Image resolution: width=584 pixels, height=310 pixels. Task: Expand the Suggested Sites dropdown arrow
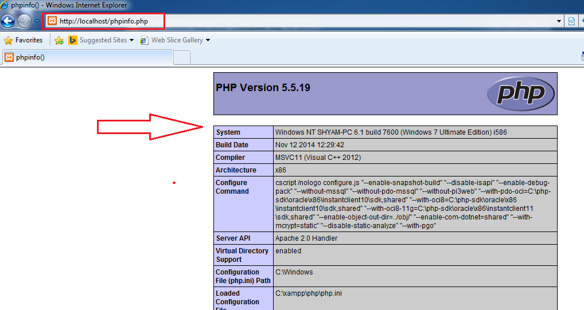[x=131, y=40]
